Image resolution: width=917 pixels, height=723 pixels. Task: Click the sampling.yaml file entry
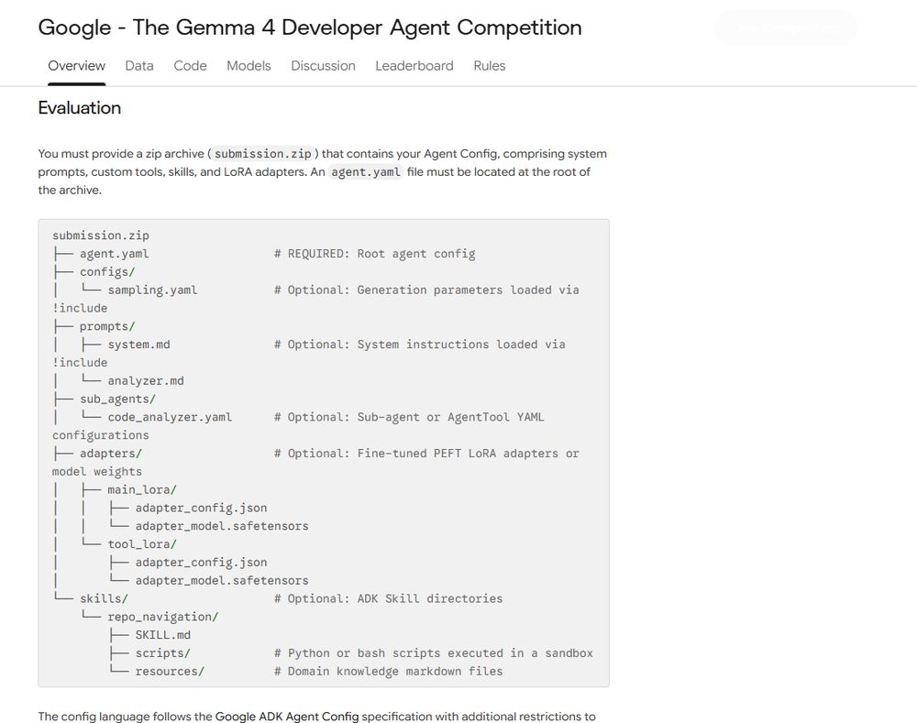click(x=152, y=290)
